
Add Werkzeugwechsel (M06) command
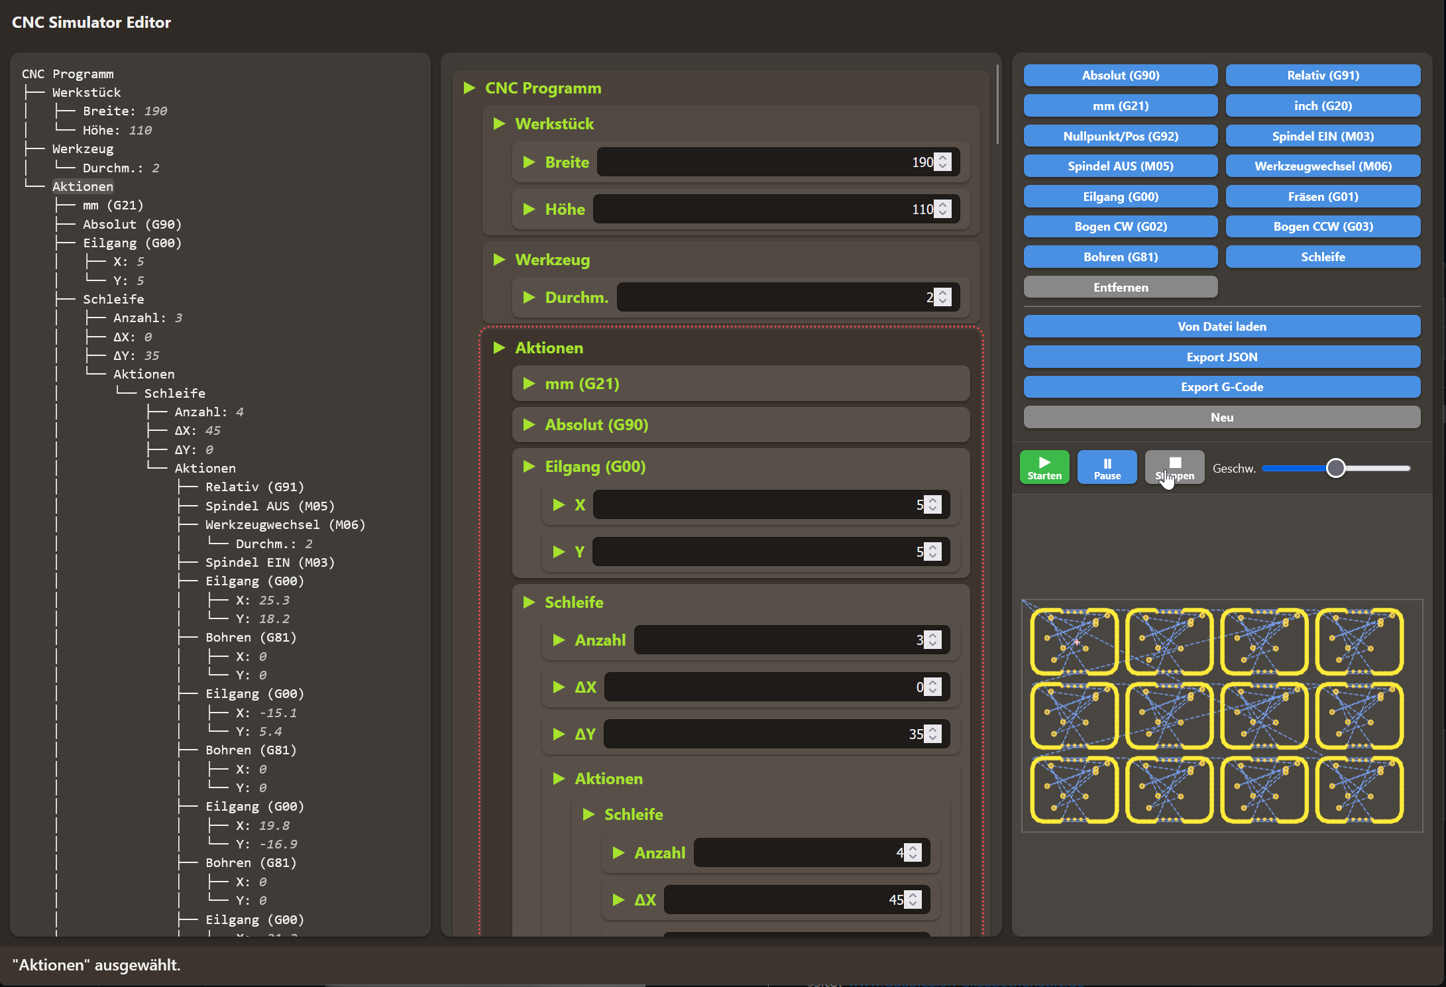click(1323, 166)
